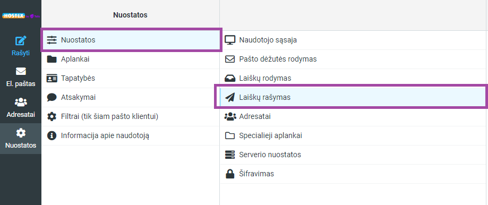Click paper plane icon beside Laiškų rašymas
Screen dimensions: 488x205
pos(230,97)
